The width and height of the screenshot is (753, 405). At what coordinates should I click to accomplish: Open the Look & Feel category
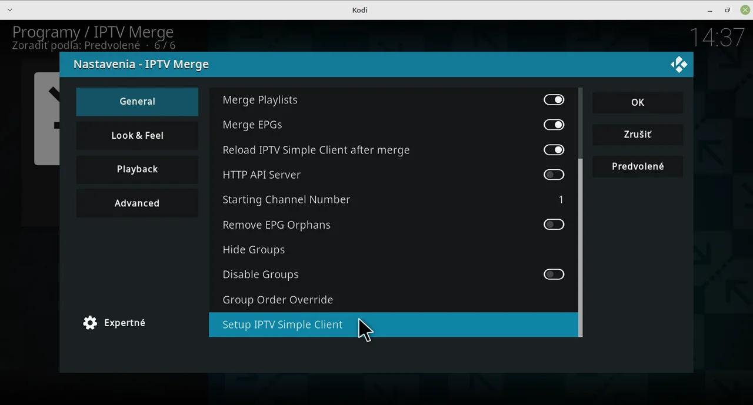137,136
